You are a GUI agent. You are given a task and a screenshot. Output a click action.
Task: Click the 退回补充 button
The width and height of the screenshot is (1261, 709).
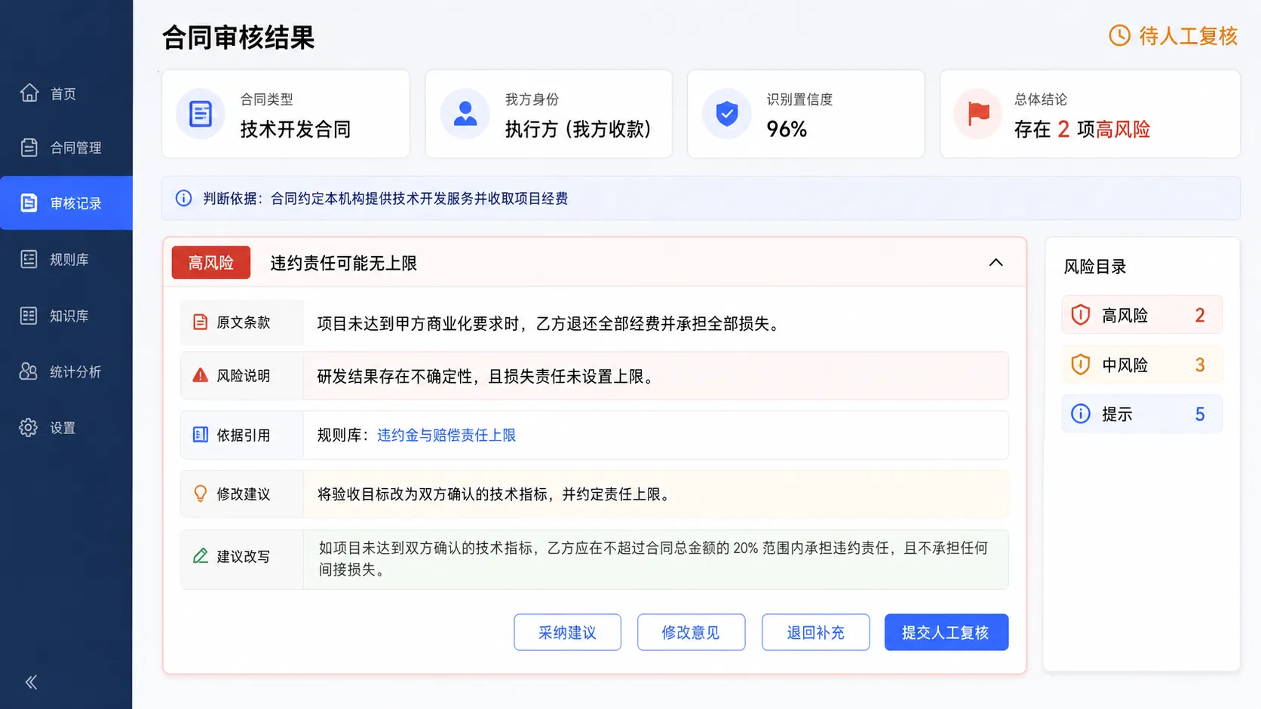tap(815, 632)
